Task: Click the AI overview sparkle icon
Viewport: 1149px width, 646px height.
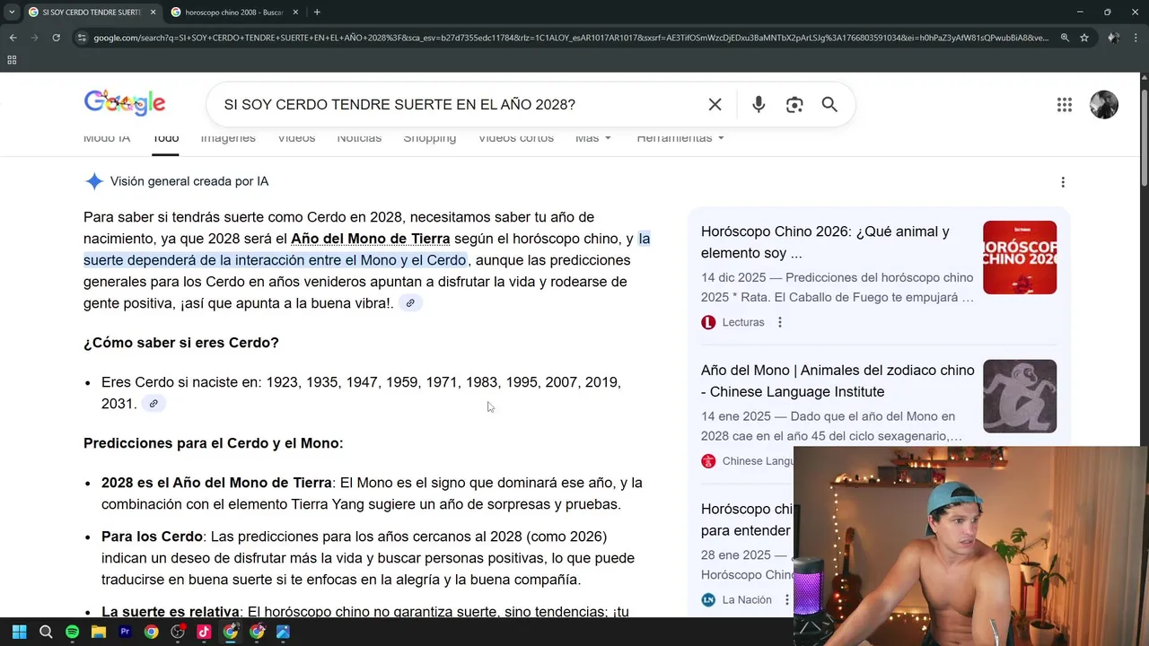Action: (x=94, y=181)
